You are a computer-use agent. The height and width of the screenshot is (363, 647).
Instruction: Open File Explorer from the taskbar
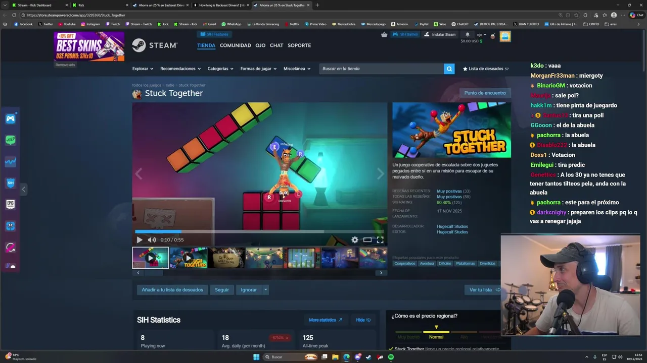335,357
